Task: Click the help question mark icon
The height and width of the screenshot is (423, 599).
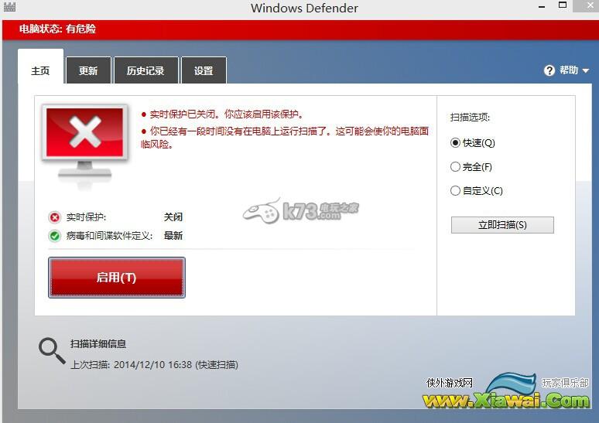Action: tap(549, 70)
